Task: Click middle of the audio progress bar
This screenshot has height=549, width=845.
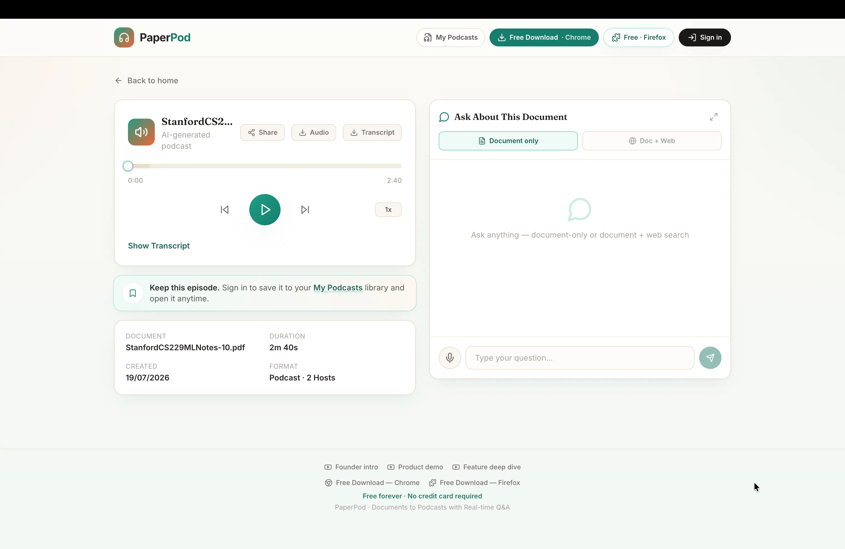Action: click(265, 166)
